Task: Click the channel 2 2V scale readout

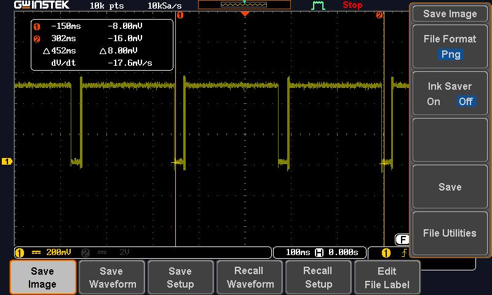Action: [124, 253]
